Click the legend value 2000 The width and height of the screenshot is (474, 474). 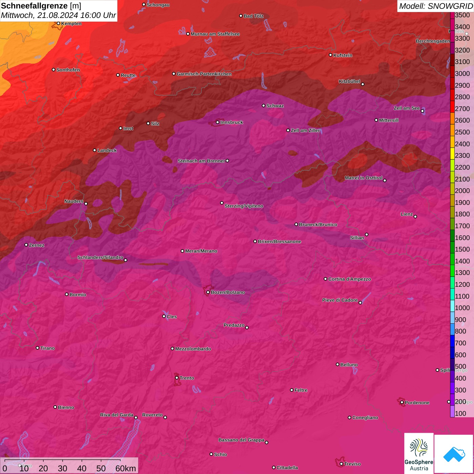[462, 191]
